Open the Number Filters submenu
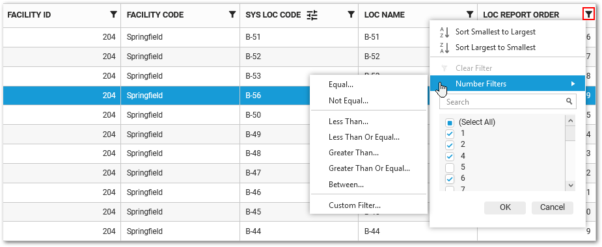Screen dimensions: 602x247 (x=507, y=84)
